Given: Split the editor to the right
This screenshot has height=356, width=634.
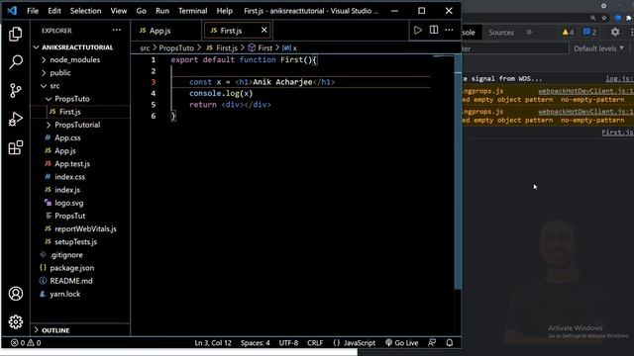Looking at the screenshot, I should [434, 30].
